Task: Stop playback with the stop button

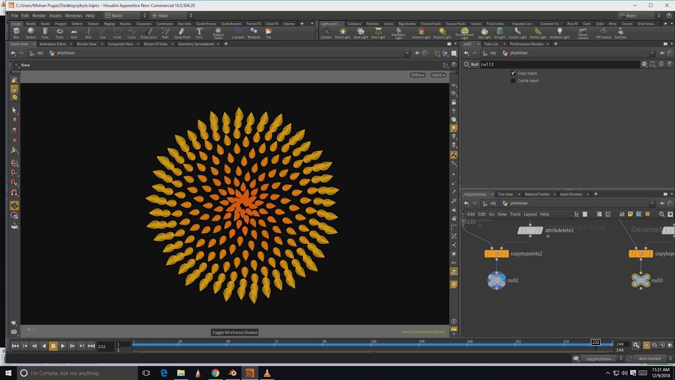Action: (x=53, y=346)
